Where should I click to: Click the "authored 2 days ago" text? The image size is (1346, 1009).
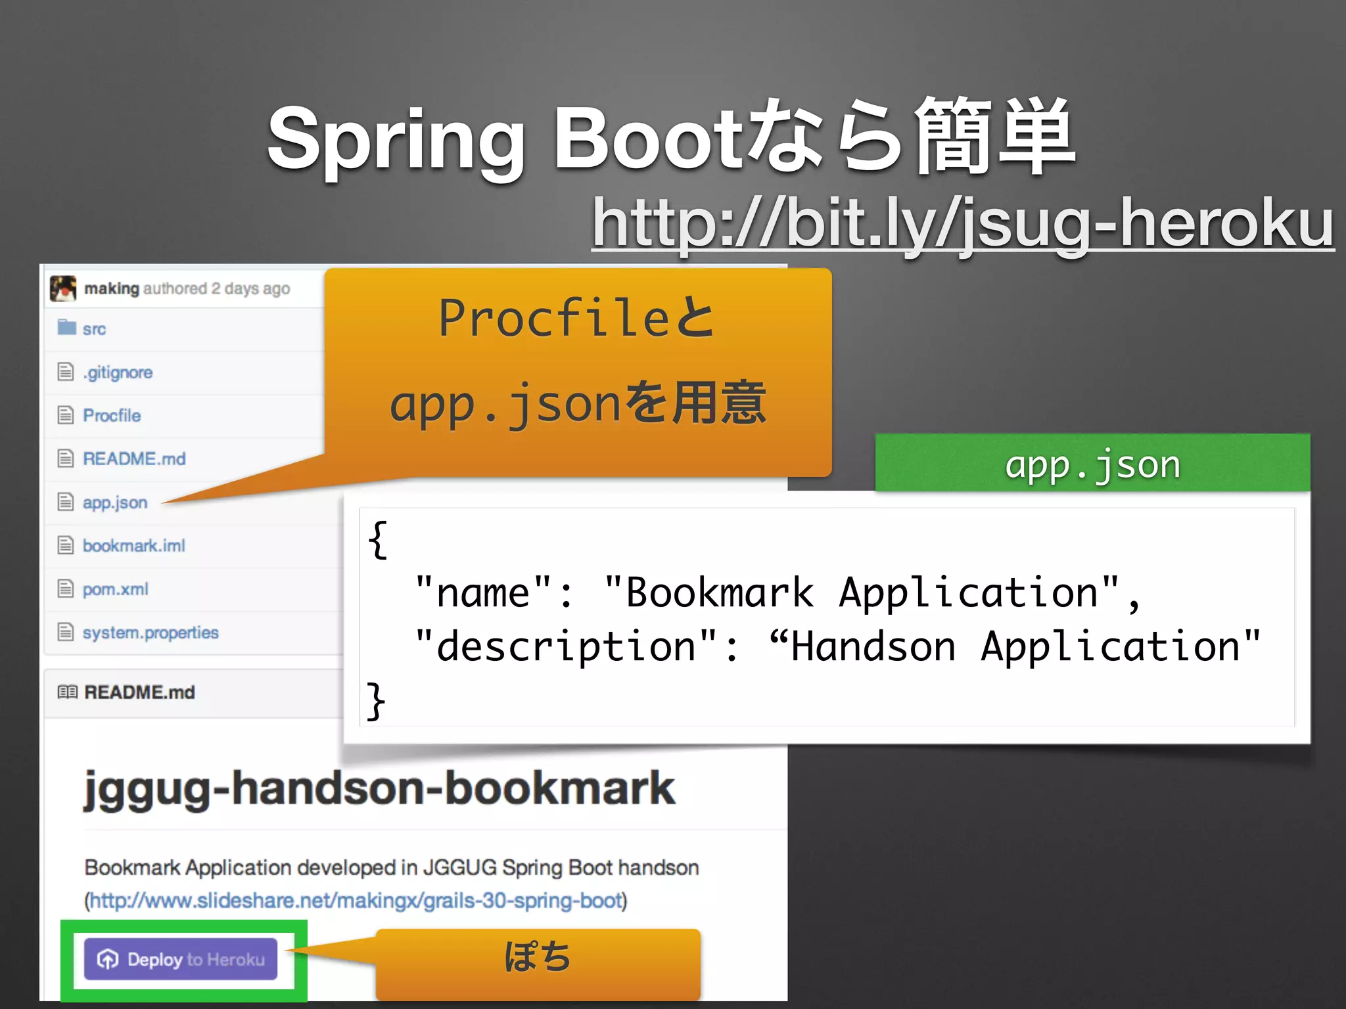point(217,288)
